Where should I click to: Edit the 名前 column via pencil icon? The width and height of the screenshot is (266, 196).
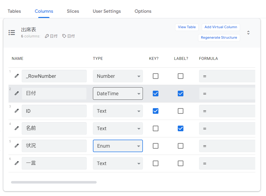17,128
